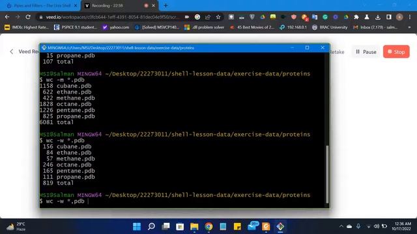The image size is (417, 234).
Task: Expand the bookmarks overflow chevron
Action: [x=409, y=27]
